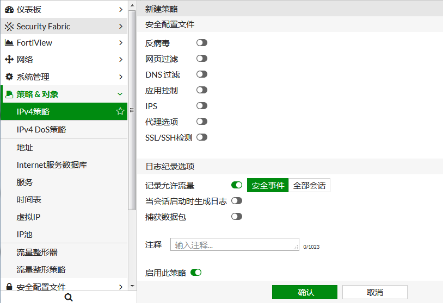Enable the SSL/SSH检测 toggle
The height and width of the screenshot is (303, 443).
click(202, 137)
